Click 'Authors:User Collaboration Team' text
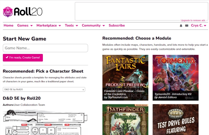This screenshot has width=209, height=135. click(24, 105)
